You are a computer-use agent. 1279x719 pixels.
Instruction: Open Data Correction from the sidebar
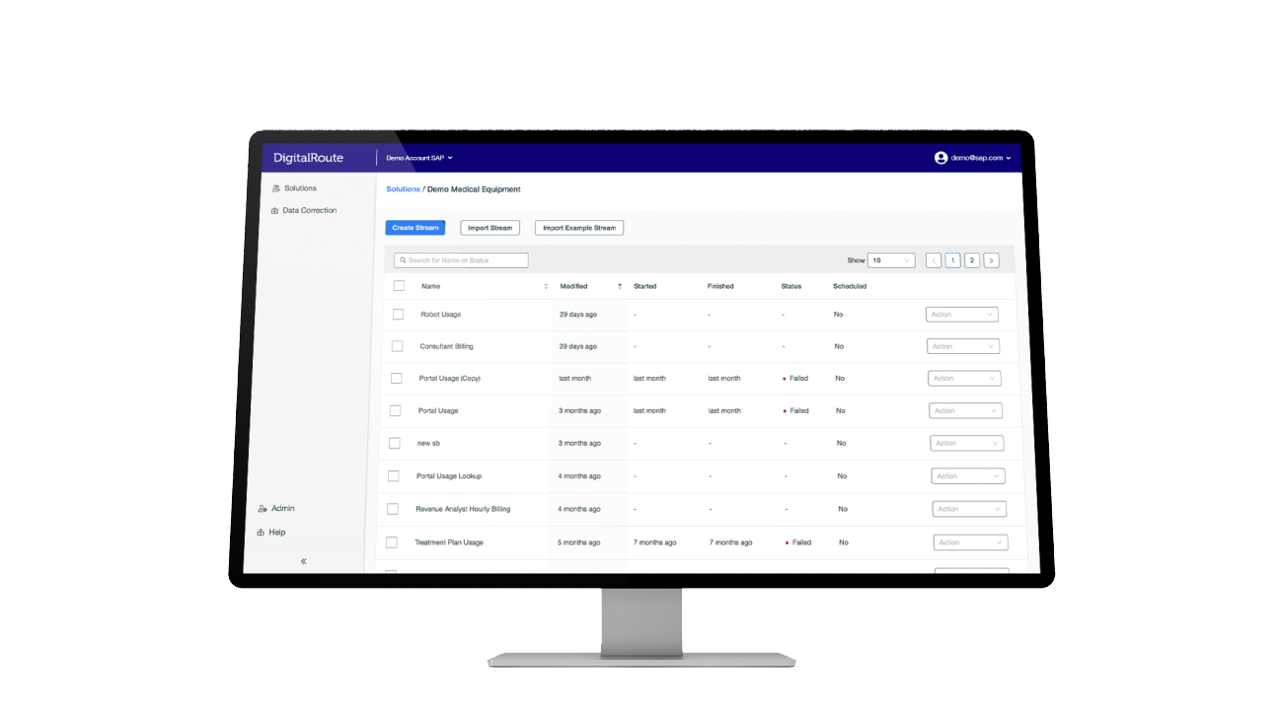coord(309,210)
